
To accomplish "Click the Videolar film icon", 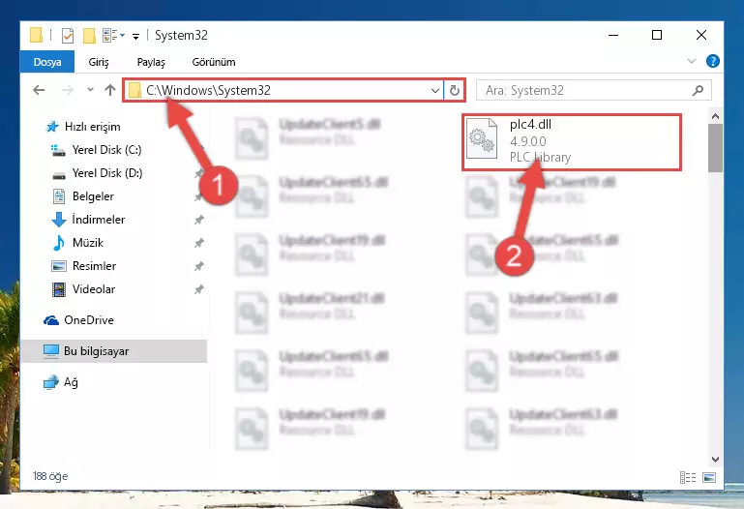I will (59, 289).
